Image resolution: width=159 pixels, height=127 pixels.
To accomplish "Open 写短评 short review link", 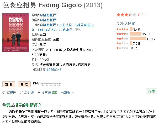I will click(x=11, y=93).
